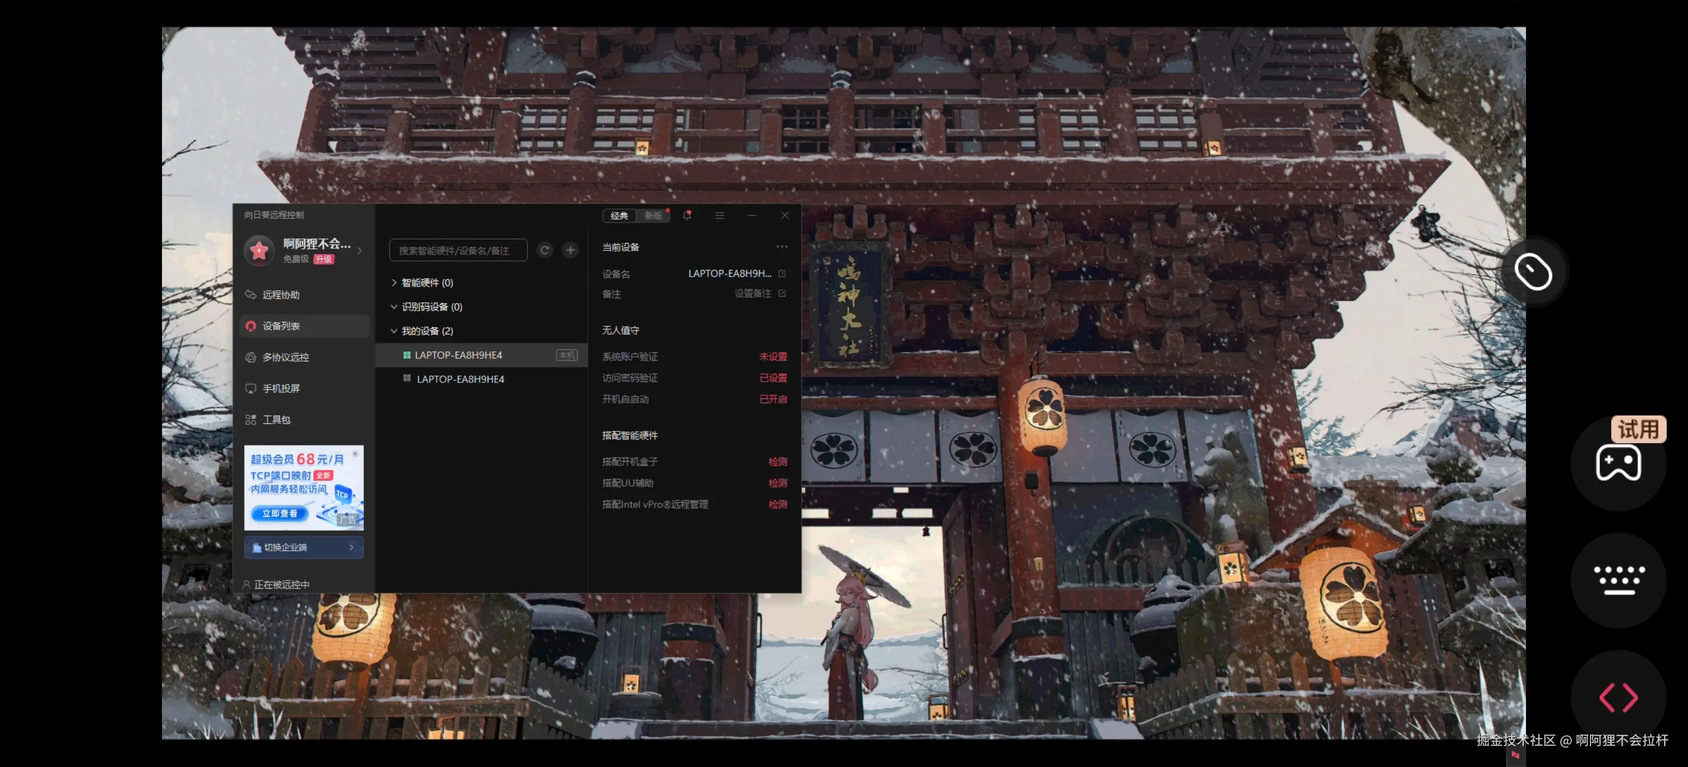This screenshot has width=1688, height=767.
Task: Collapse the 识别码设备 (0) group
Action: pos(394,307)
